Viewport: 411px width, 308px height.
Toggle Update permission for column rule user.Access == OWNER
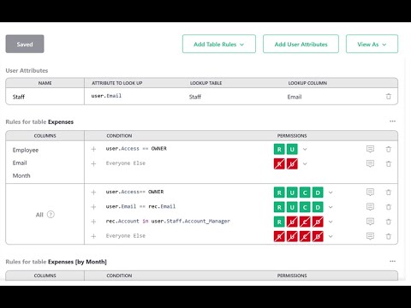pos(292,149)
